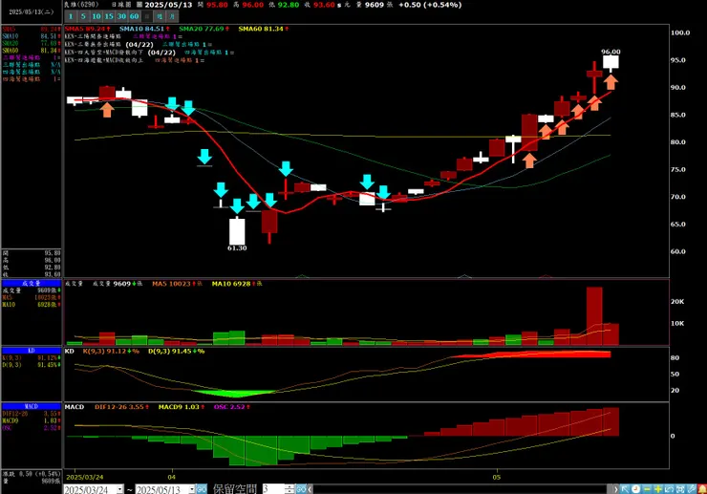Screen dimensions: 707x494
Task: Select the 30-minute timeframe button
Action: [121, 16]
